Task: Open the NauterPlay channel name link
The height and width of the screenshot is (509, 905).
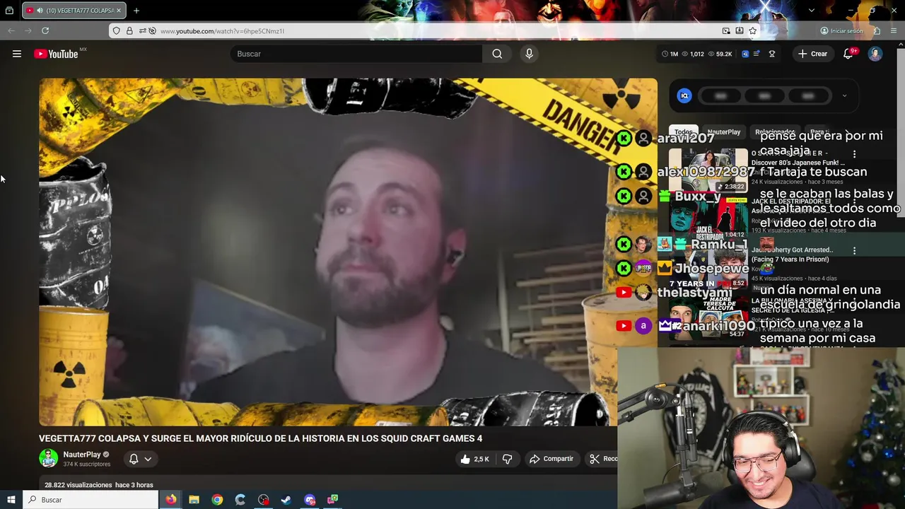Action: [82, 455]
